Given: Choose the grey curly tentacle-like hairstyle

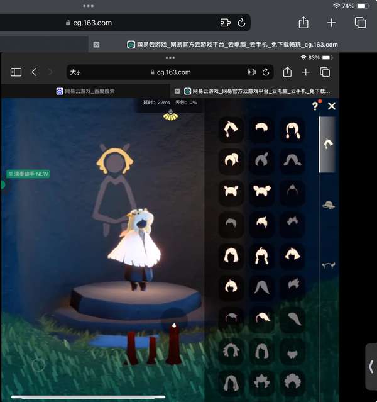Looking at the screenshot, I should (x=231, y=350).
